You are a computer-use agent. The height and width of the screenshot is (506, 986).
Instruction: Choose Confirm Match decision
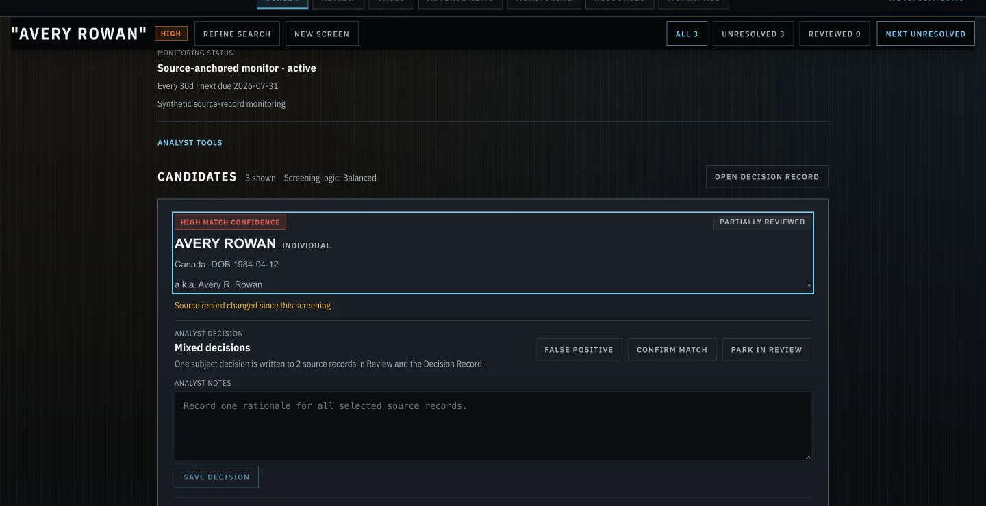tap(672, 349)
